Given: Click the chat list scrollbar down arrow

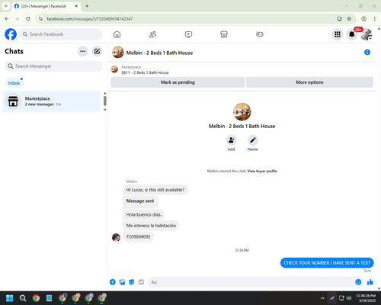Looking at the screenshot, I should tap(104, 110).
